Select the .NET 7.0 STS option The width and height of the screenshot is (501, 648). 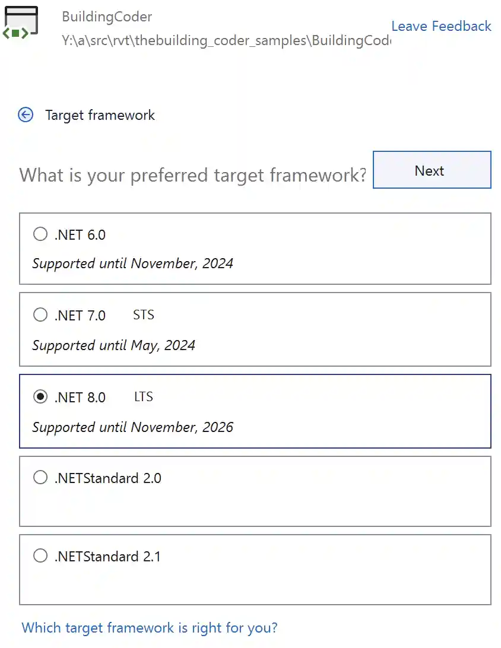click(x=40, y=315)
